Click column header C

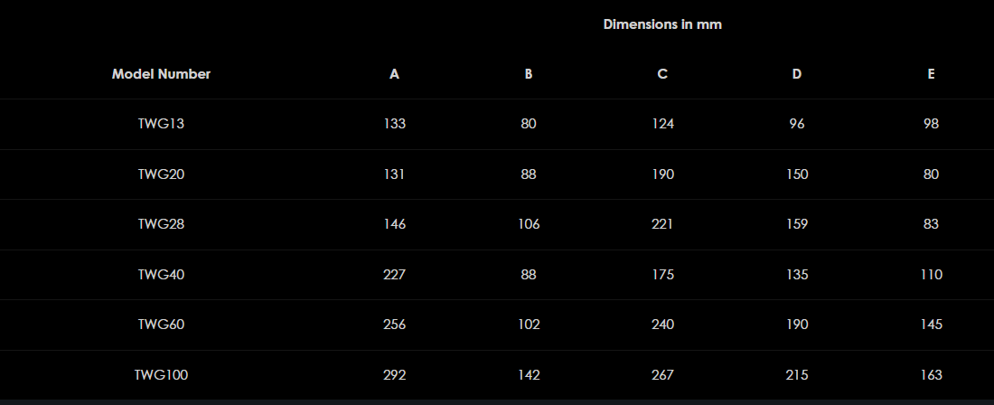tap(662, 74)
